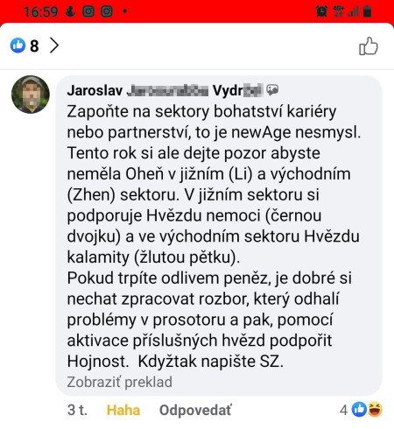The image size is (394, 429).
Task: Expand reactions list with chevron arrow
Action: (54, 46)
